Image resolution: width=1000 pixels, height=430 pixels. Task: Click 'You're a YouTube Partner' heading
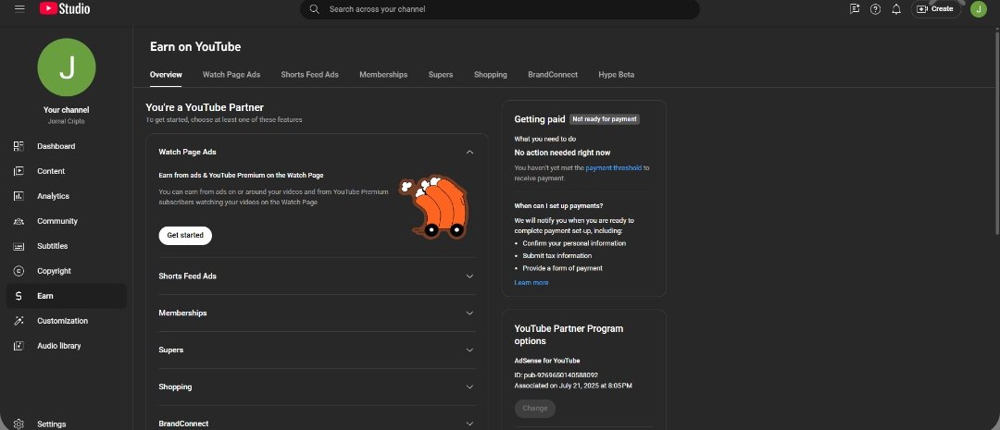pyautogui.click(x=205, y=107)
